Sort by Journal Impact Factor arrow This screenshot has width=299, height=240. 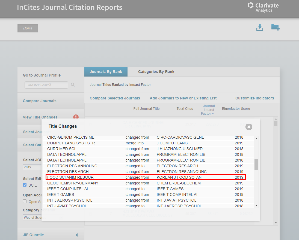(213, 114)
